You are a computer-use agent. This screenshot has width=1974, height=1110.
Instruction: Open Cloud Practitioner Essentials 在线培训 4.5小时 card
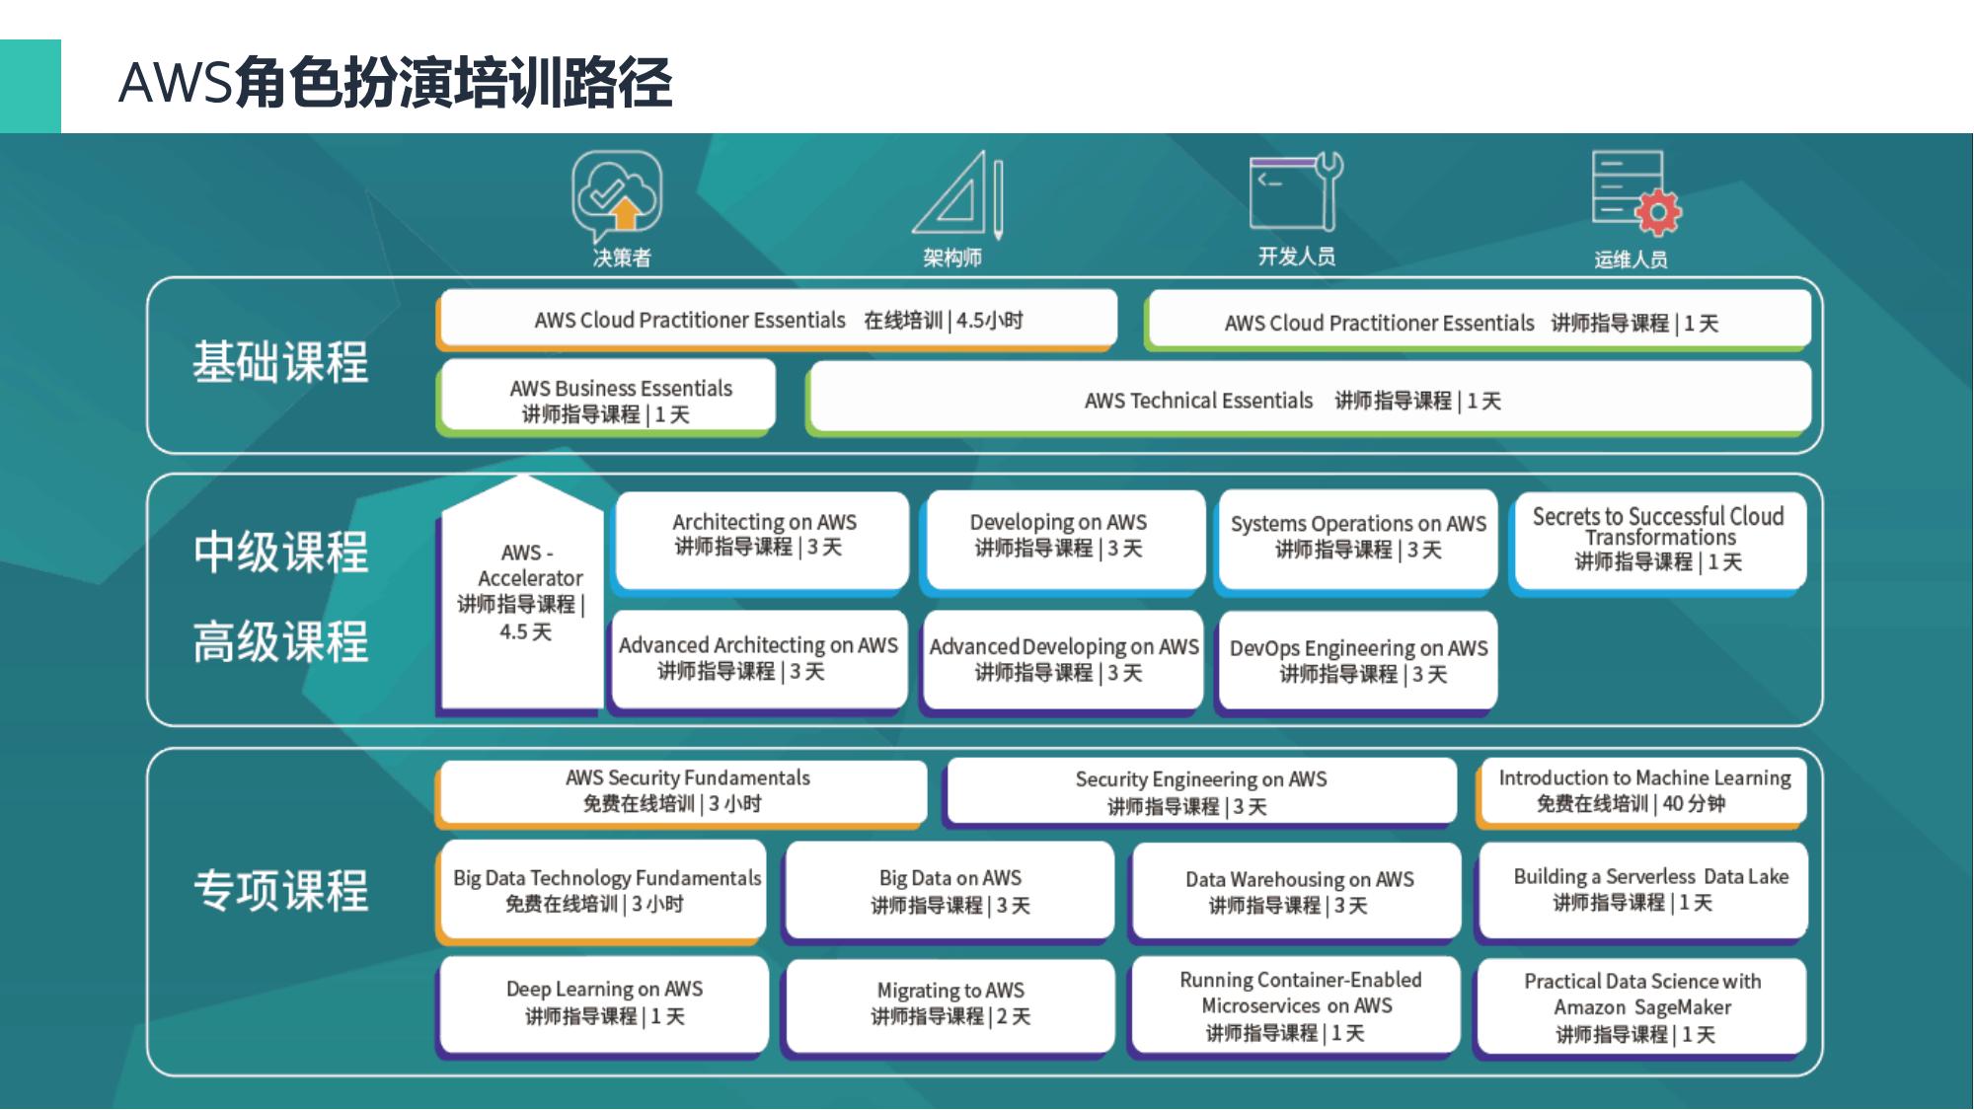click(x=777, y=320)
